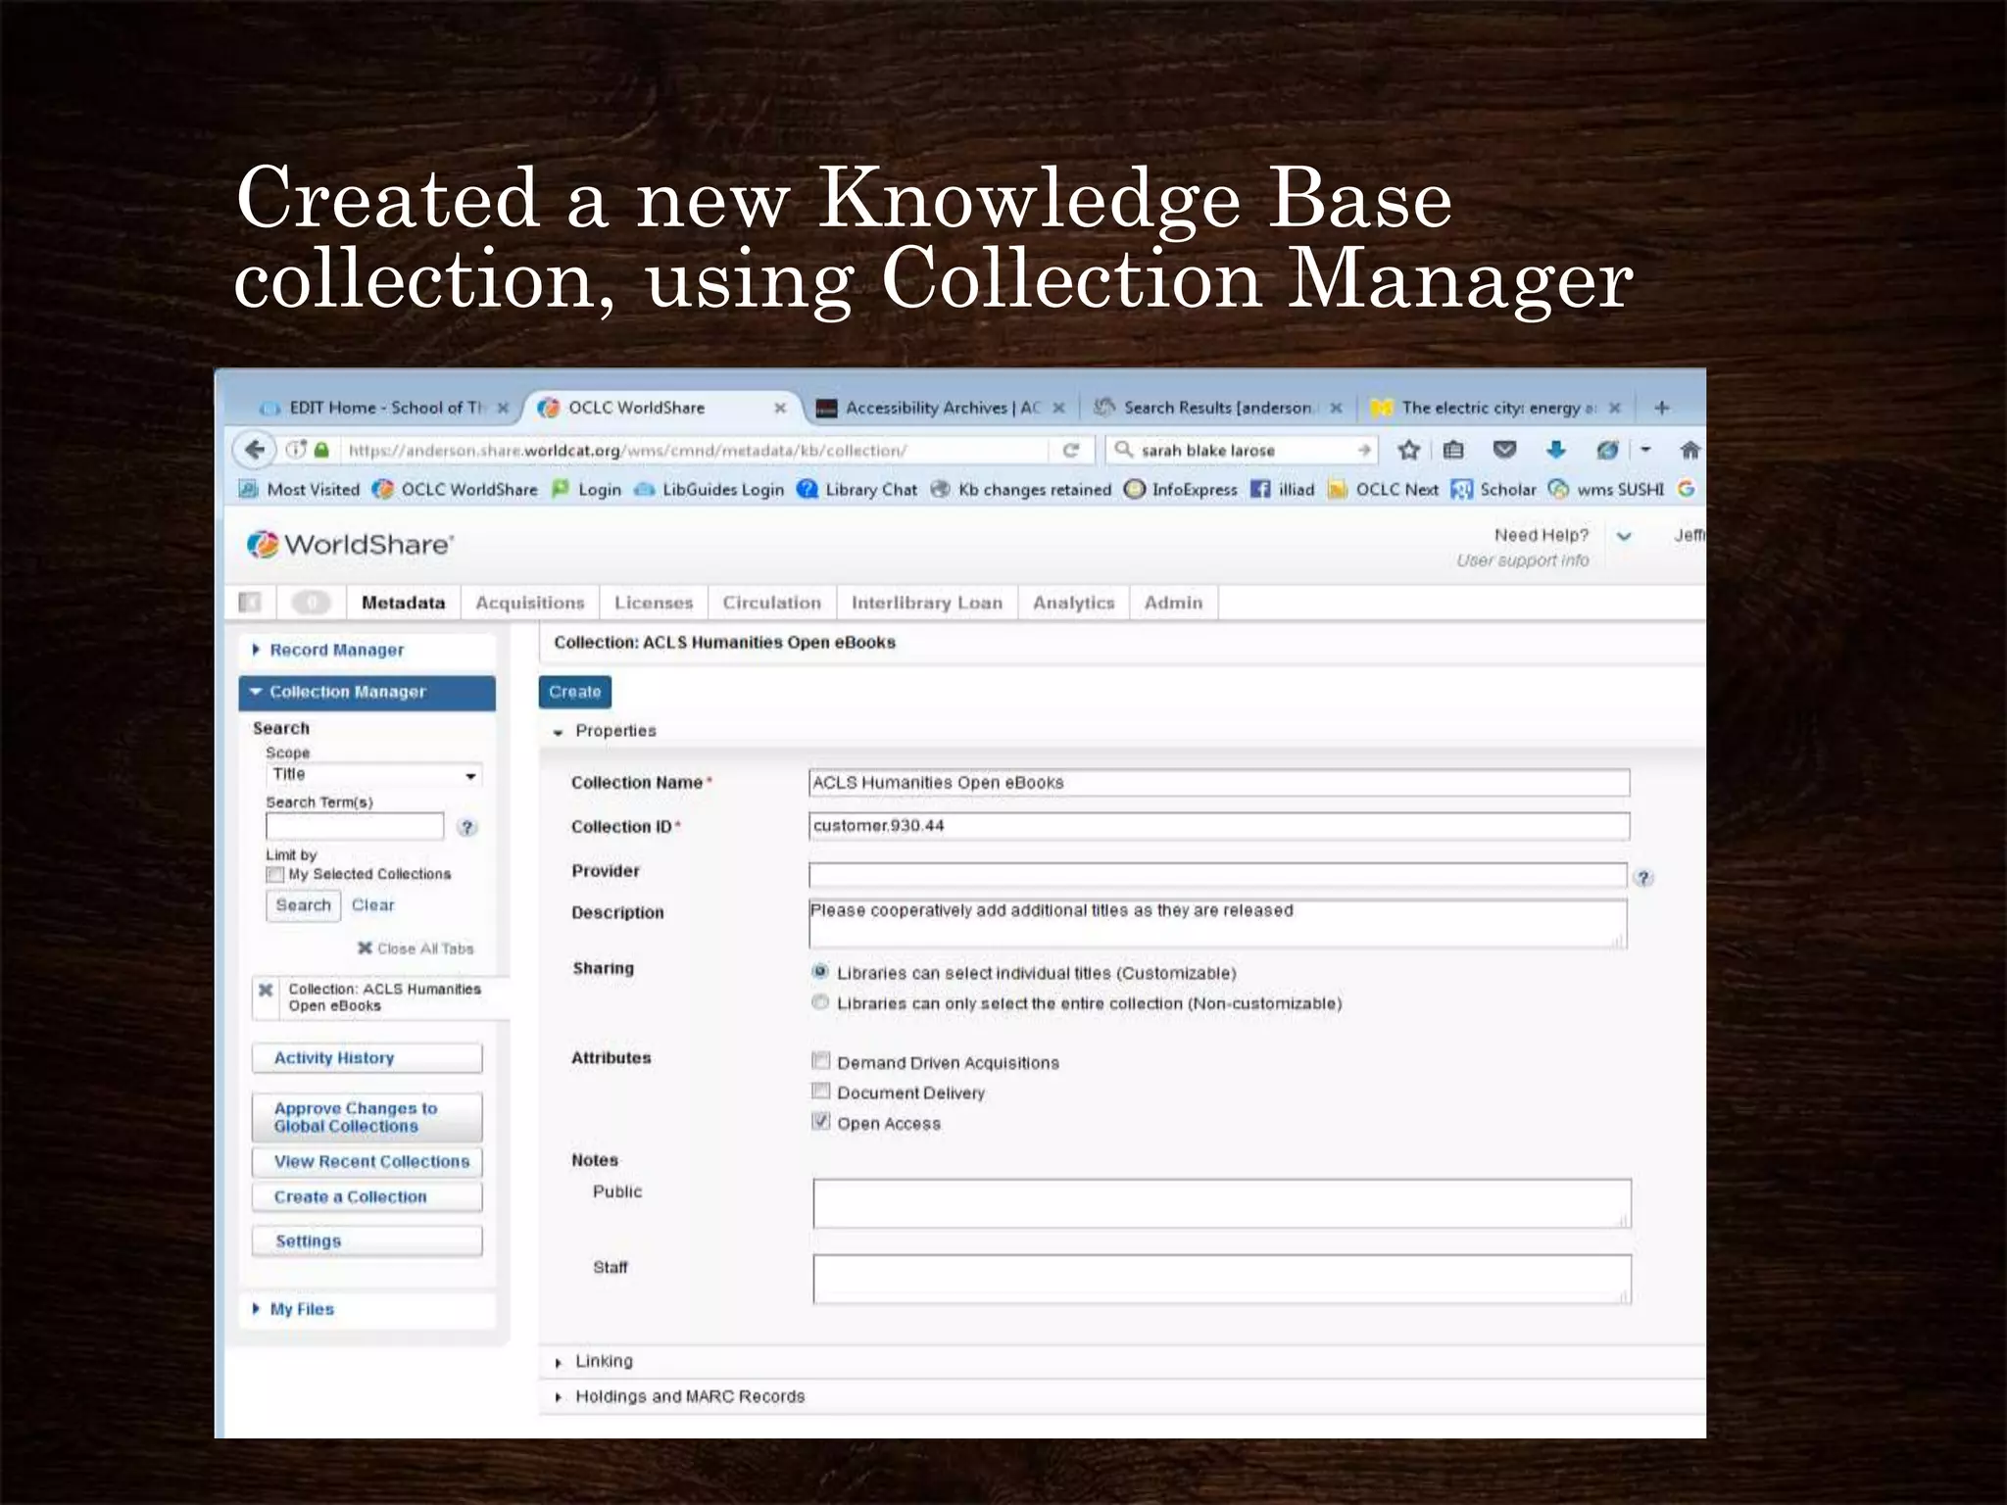Image resolution: width=2007 pixels, height=1505 pixels.
Task: Click the Create button
Action: coord(574,692)
